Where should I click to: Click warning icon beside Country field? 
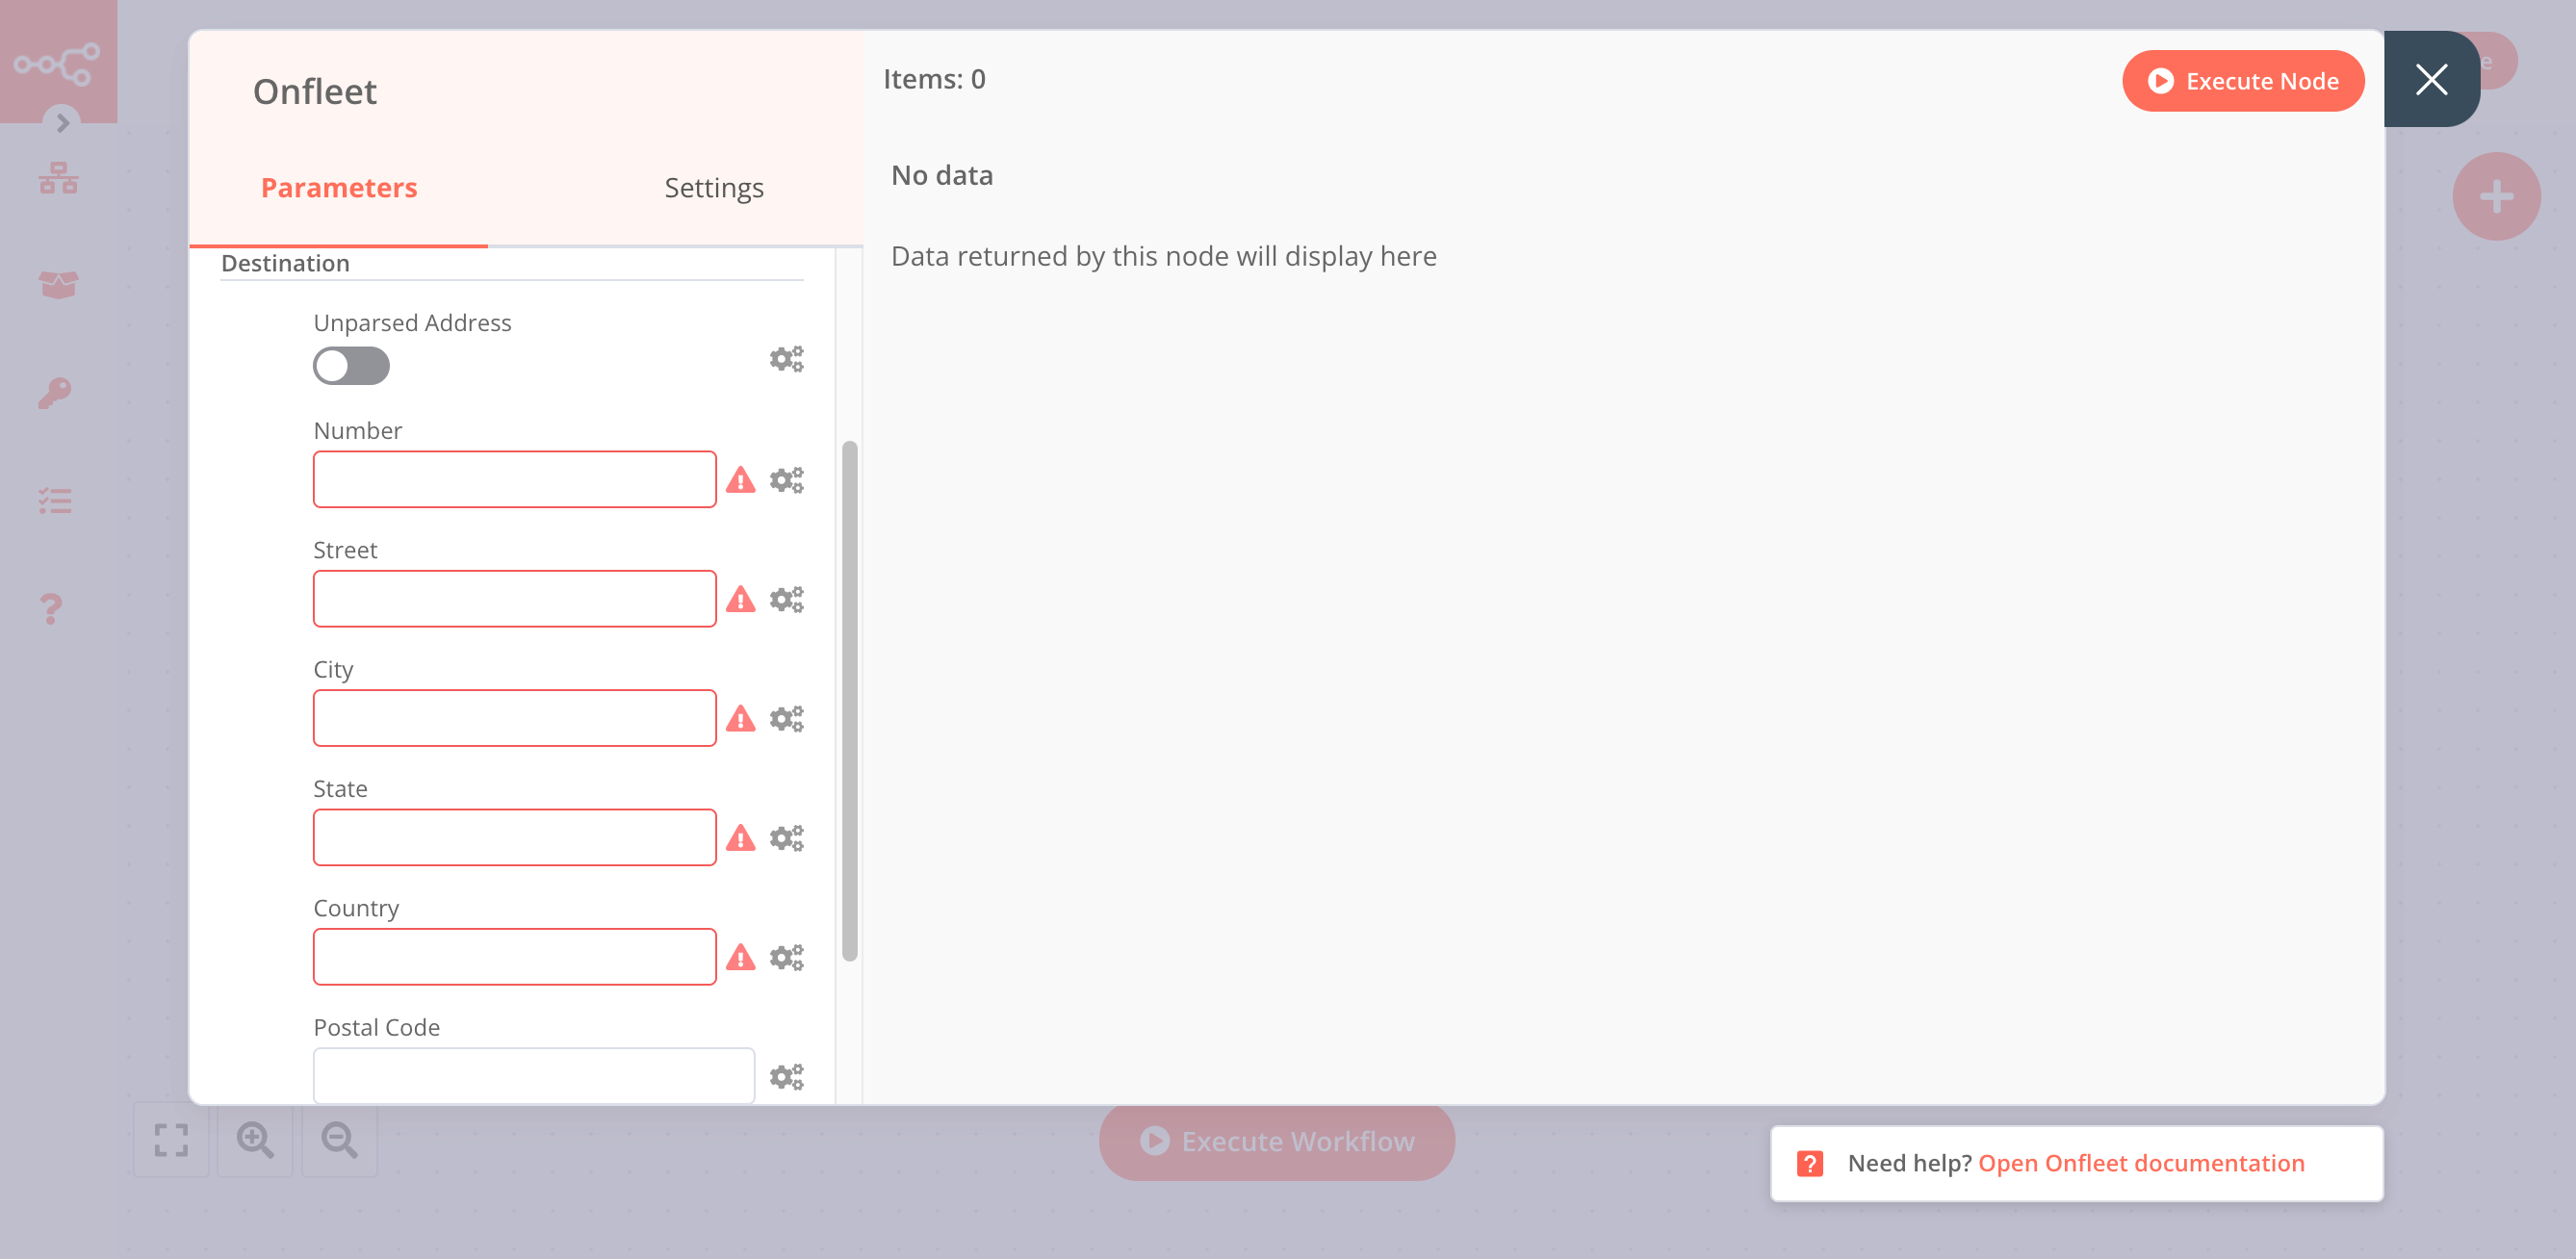coord(740,957)
